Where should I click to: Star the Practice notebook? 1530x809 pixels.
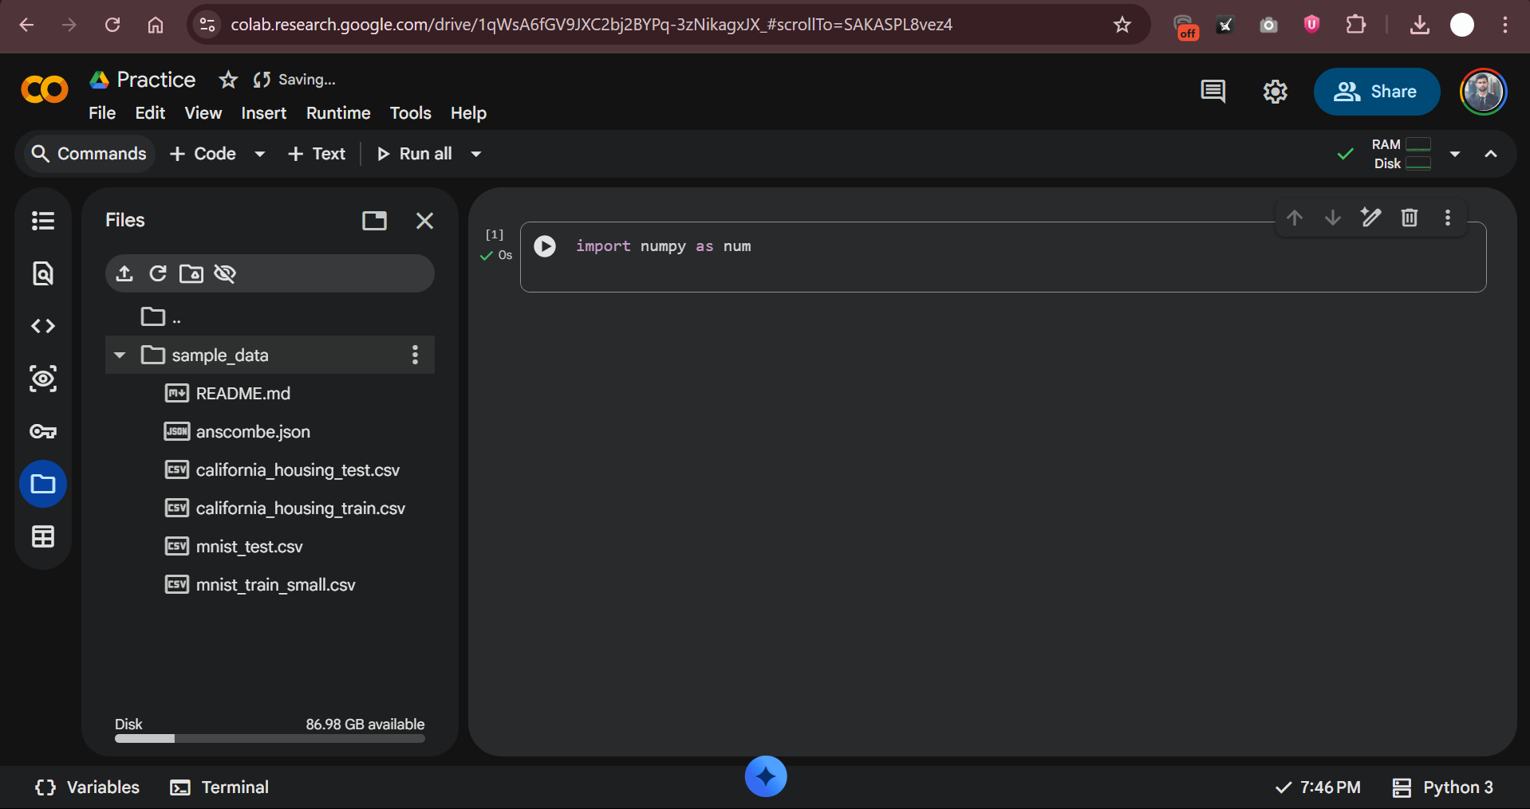[x=228, y=80]
